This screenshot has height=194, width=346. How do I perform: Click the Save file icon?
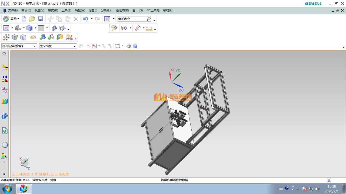41,19
